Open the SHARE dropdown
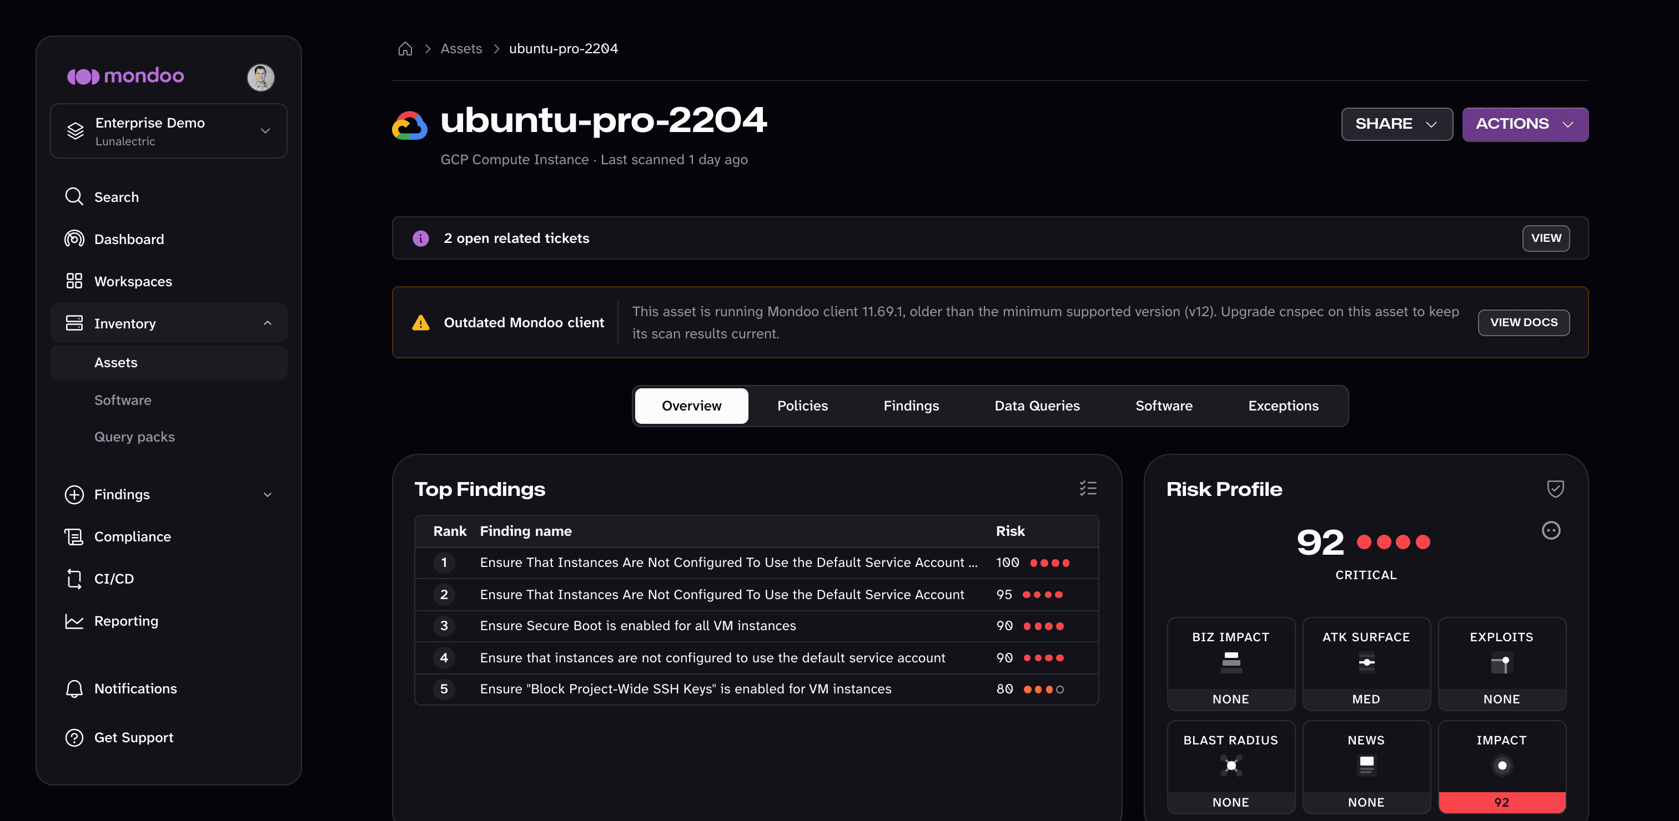The image size is (1679, 821). point(1397,124)
